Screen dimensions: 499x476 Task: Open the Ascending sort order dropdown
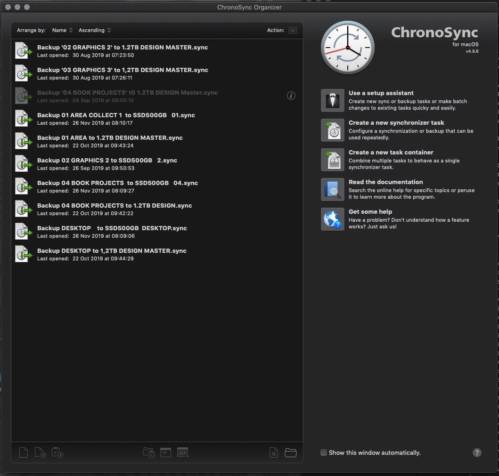tap(95, 30)
